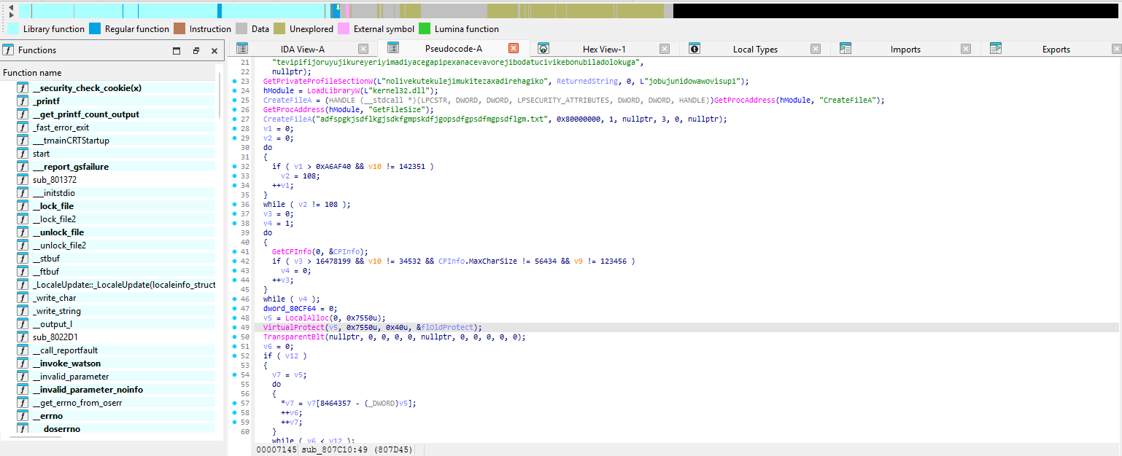Click the Hex View-1 tab icon
This screenshot has height=456, width=1122.
point(543,49)
